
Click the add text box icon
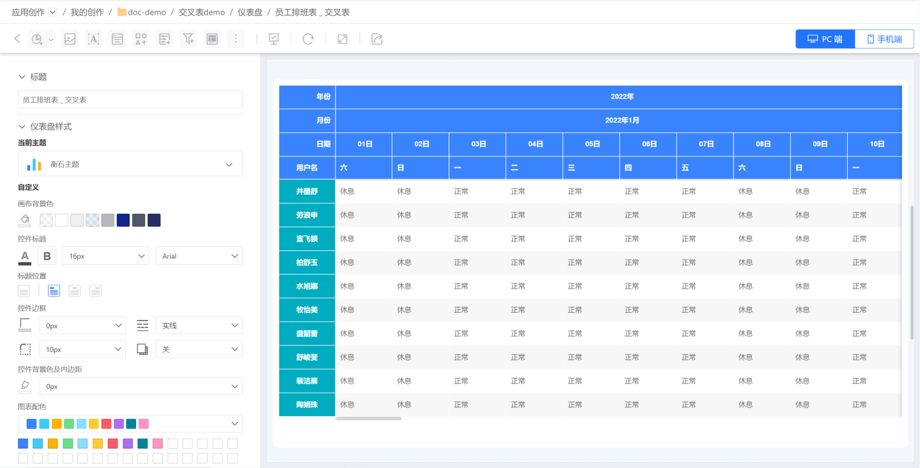tap(94, 39)
